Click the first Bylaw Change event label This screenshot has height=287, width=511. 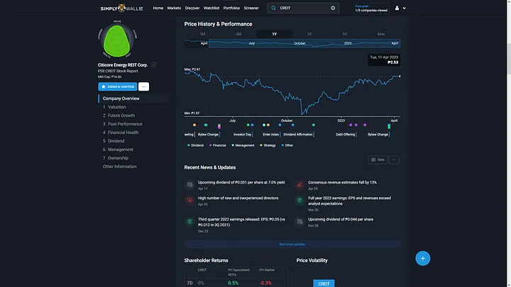pyautogui.click(x=208, y=135)
